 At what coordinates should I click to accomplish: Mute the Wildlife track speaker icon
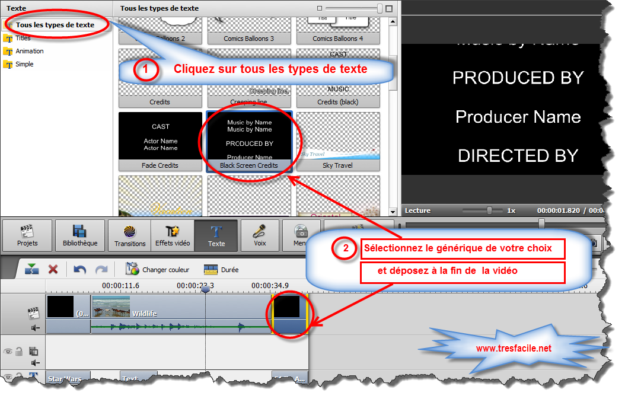click(x=36, y=328)
